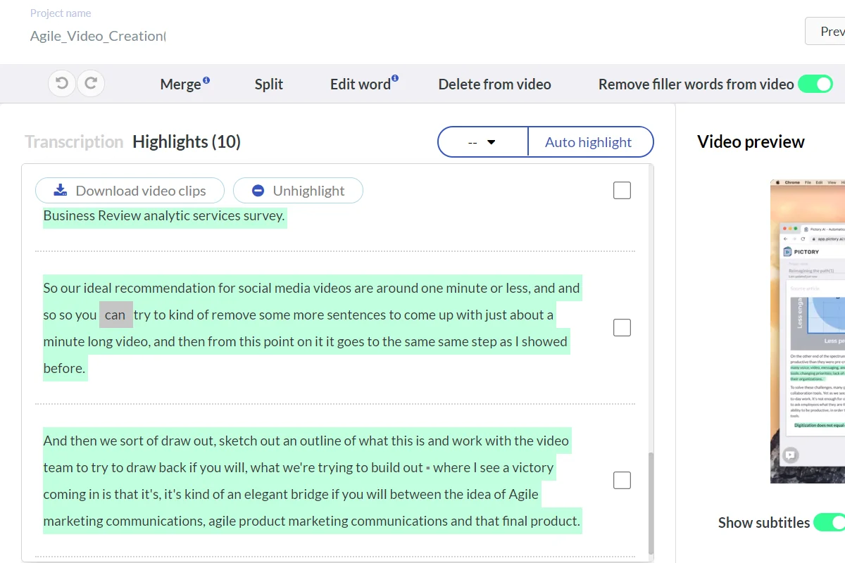Click Split in the toolbar
The width and height of the screenshot is (845, 563).
(269, 84)
